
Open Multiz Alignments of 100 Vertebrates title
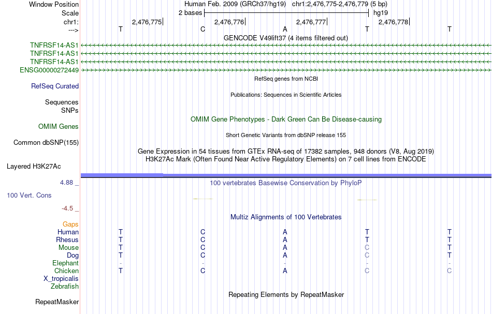tap(286, 217)
